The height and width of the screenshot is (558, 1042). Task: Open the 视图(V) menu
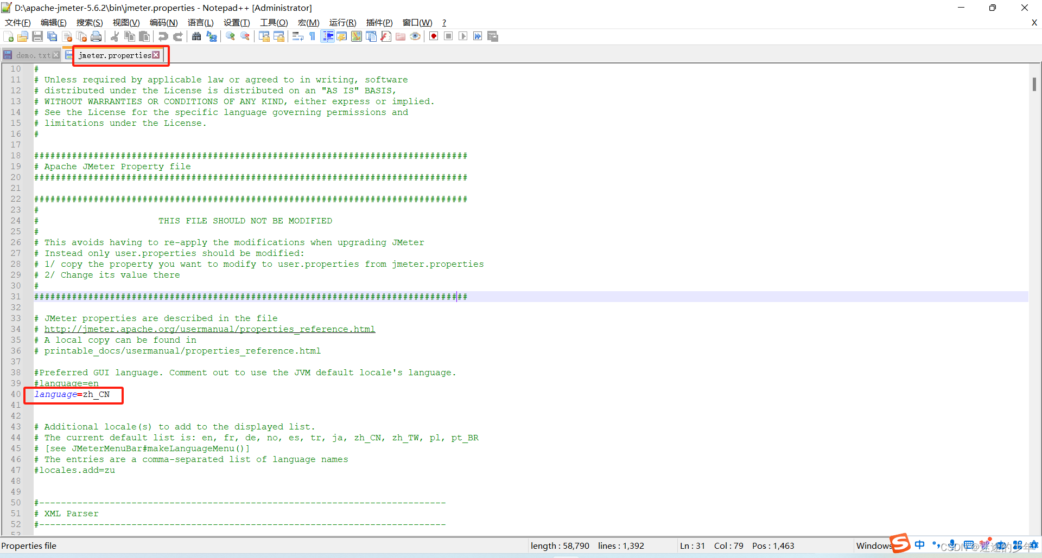pyautogui.click(x=126, y=22)
